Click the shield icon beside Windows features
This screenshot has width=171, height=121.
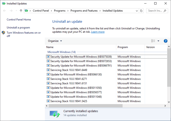coord(3,33)
